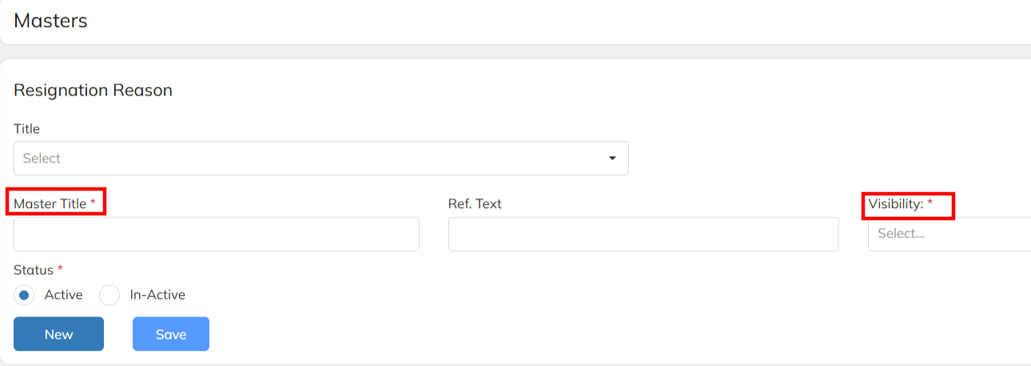
Task: Select the In-Active radio button
Action: [109, 295]
